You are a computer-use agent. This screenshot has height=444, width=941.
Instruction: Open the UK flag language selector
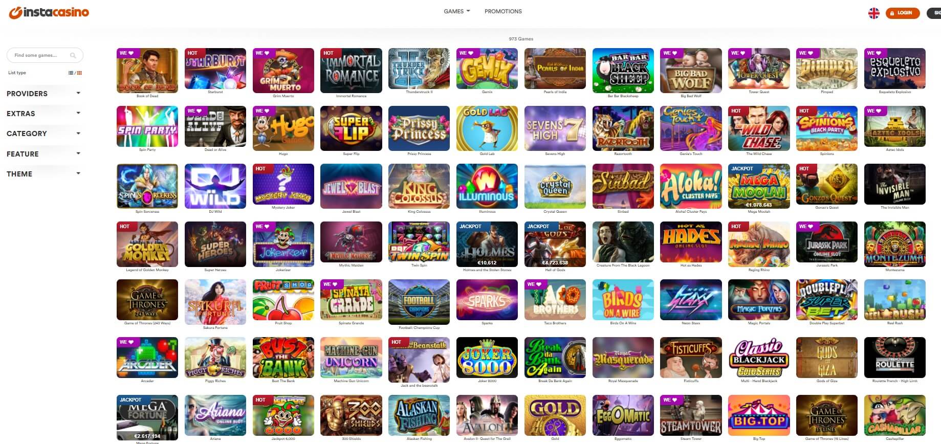[874, 13]
